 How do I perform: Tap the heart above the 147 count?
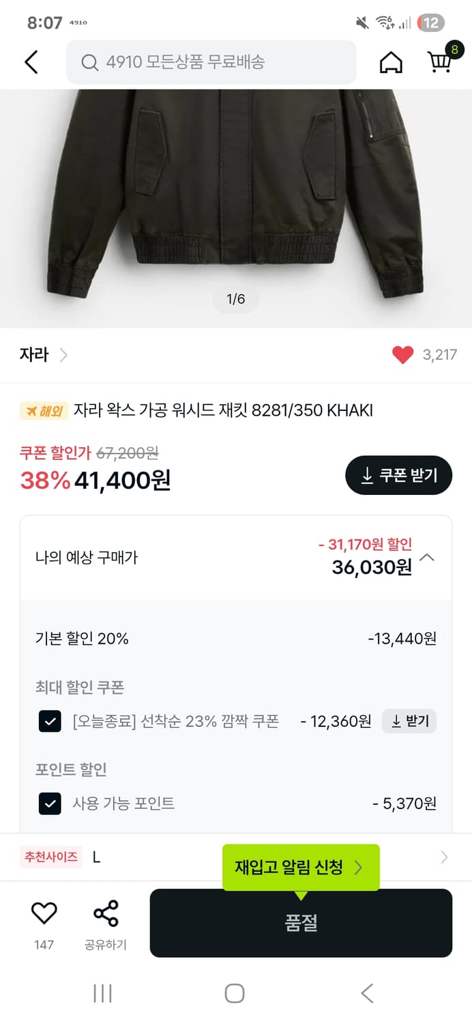pos(44,911)
